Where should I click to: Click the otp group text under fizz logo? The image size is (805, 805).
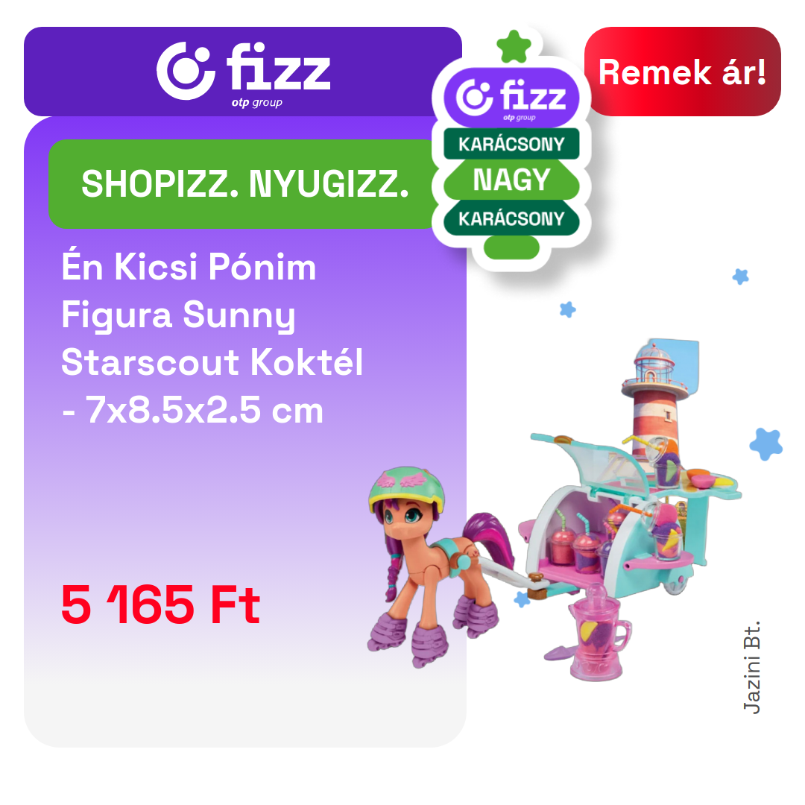(256, 102)
